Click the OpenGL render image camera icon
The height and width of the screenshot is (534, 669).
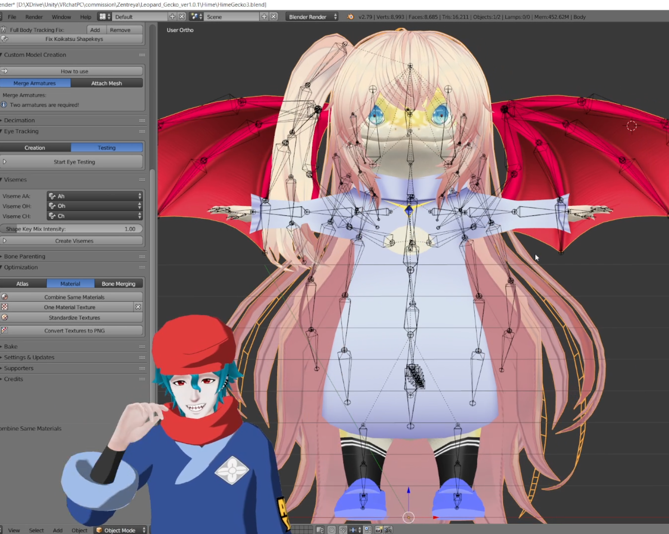(x=379, y=530)
